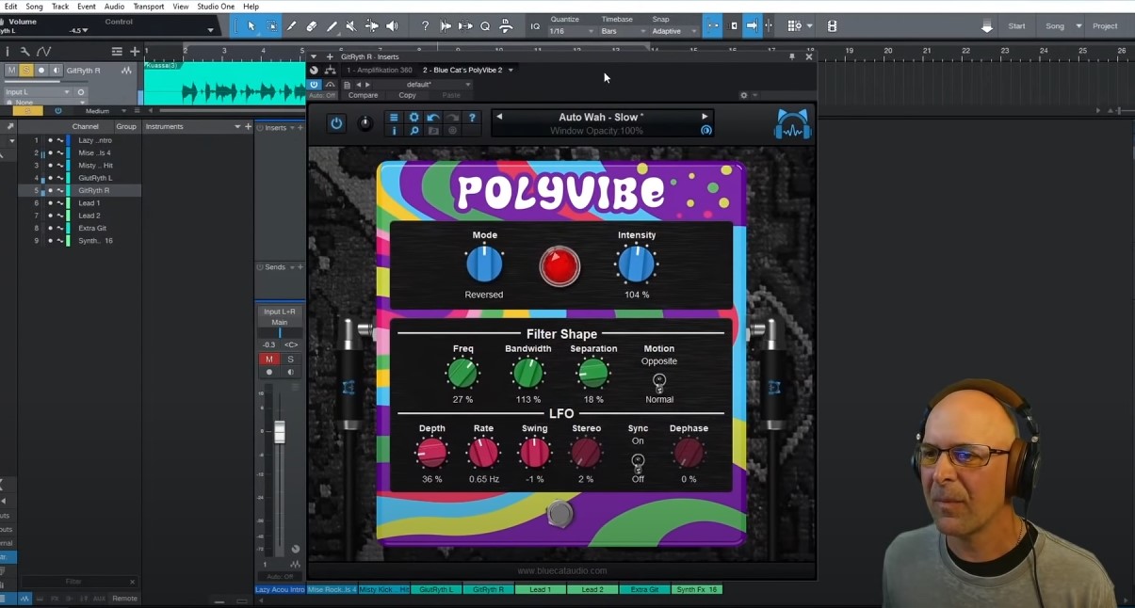Viewport: 1135px width, 608px height.
Task: Click PolyVibe magnifier zoom icon
Action: click(x=413, y=131)
